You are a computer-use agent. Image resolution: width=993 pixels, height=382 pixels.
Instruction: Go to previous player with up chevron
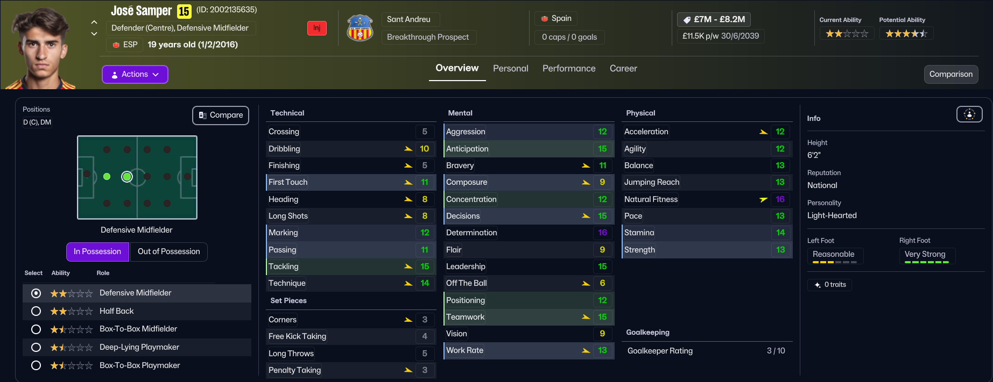tap(94, 22)
